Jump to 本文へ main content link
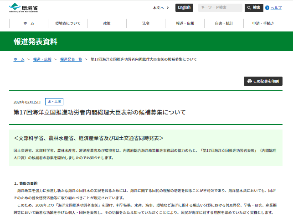 (x=161, y=8)
